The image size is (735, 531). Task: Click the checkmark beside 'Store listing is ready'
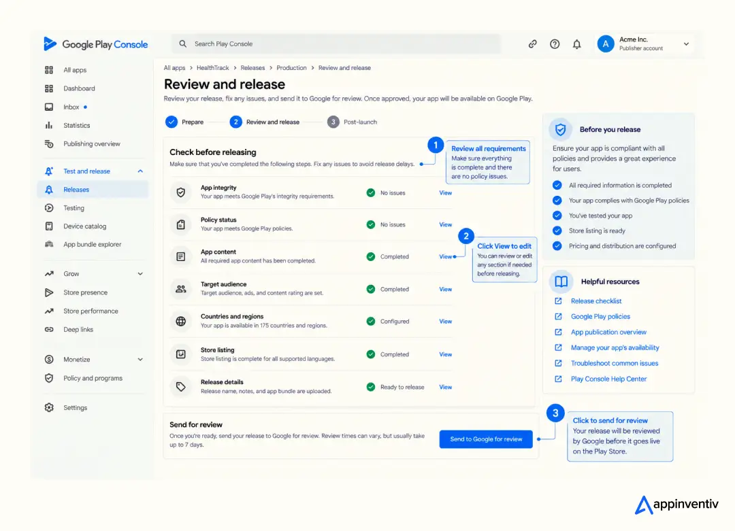[x=557, y=231]
